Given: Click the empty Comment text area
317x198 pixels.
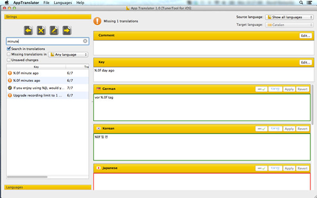Looking at the screenshot, I should tap(203, 48).
